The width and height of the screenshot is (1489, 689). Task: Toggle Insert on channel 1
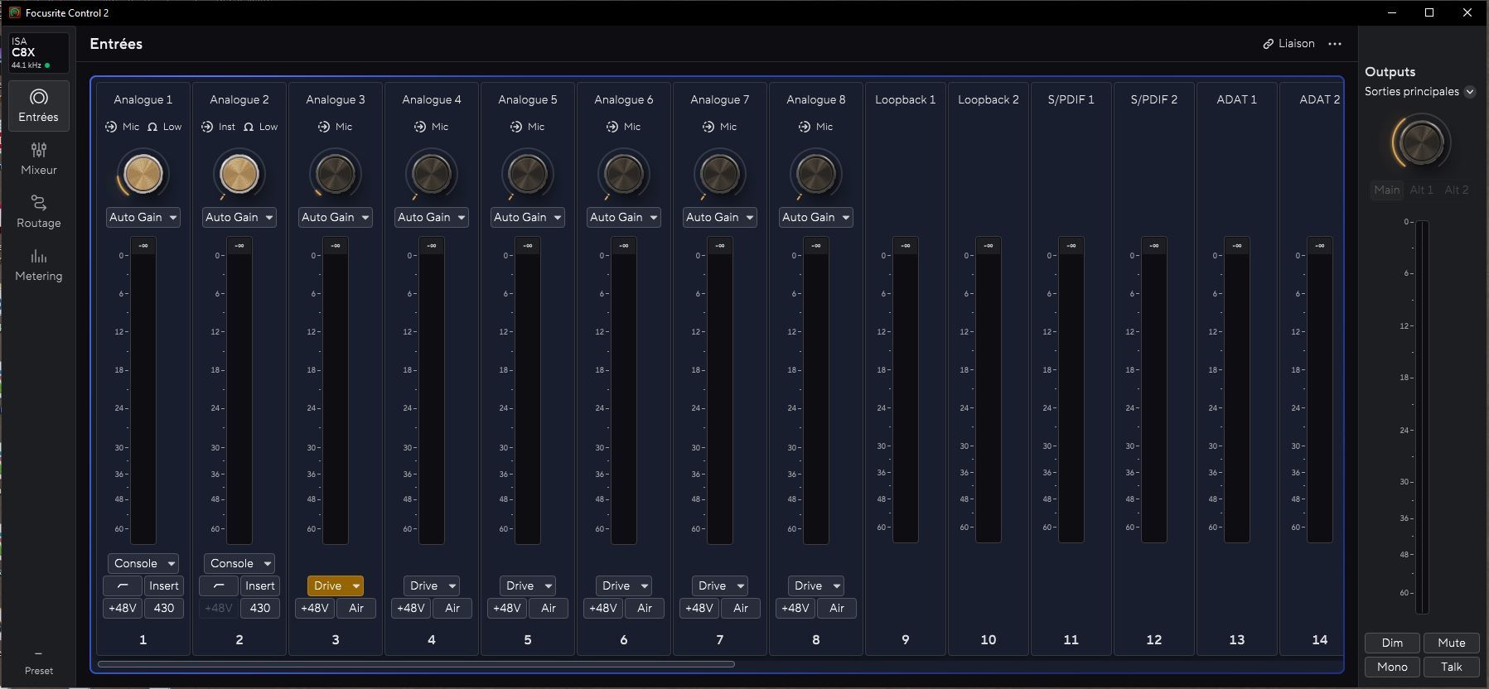coord(164,585)
